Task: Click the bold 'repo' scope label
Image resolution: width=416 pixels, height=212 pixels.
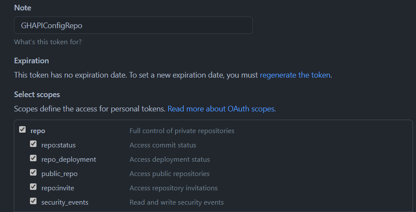Action: [38, 131]
